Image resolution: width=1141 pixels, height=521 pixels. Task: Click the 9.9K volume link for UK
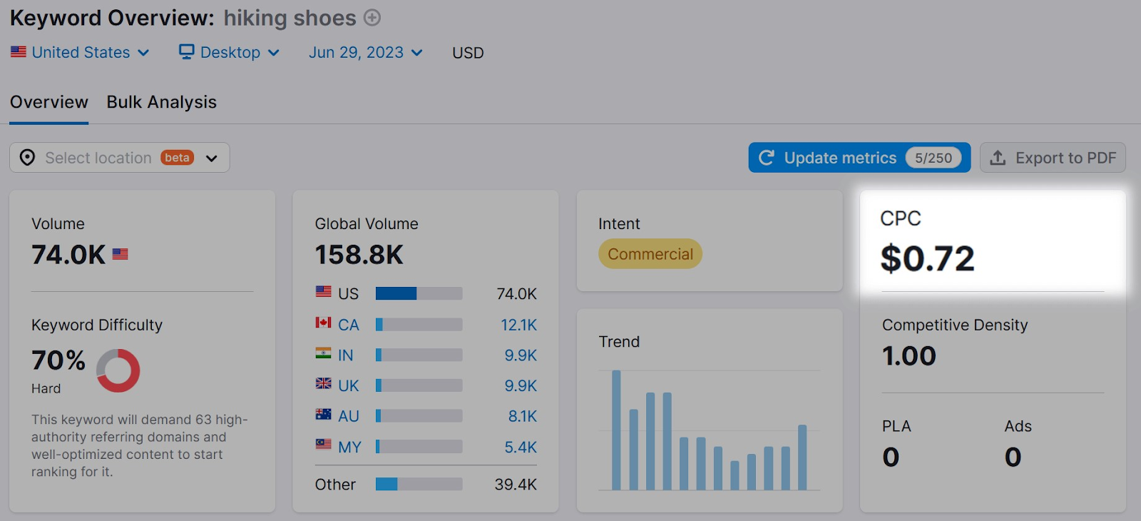point(521,385)
